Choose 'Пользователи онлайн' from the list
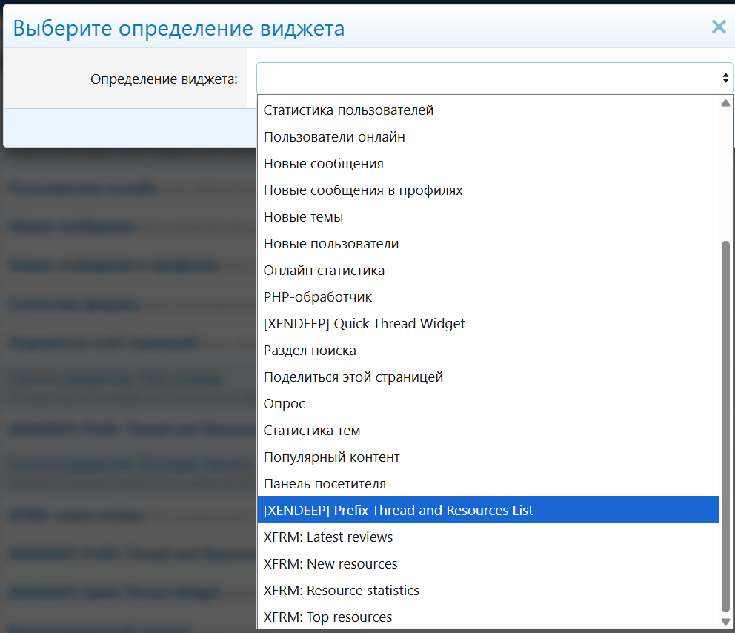 coord(334,137)
